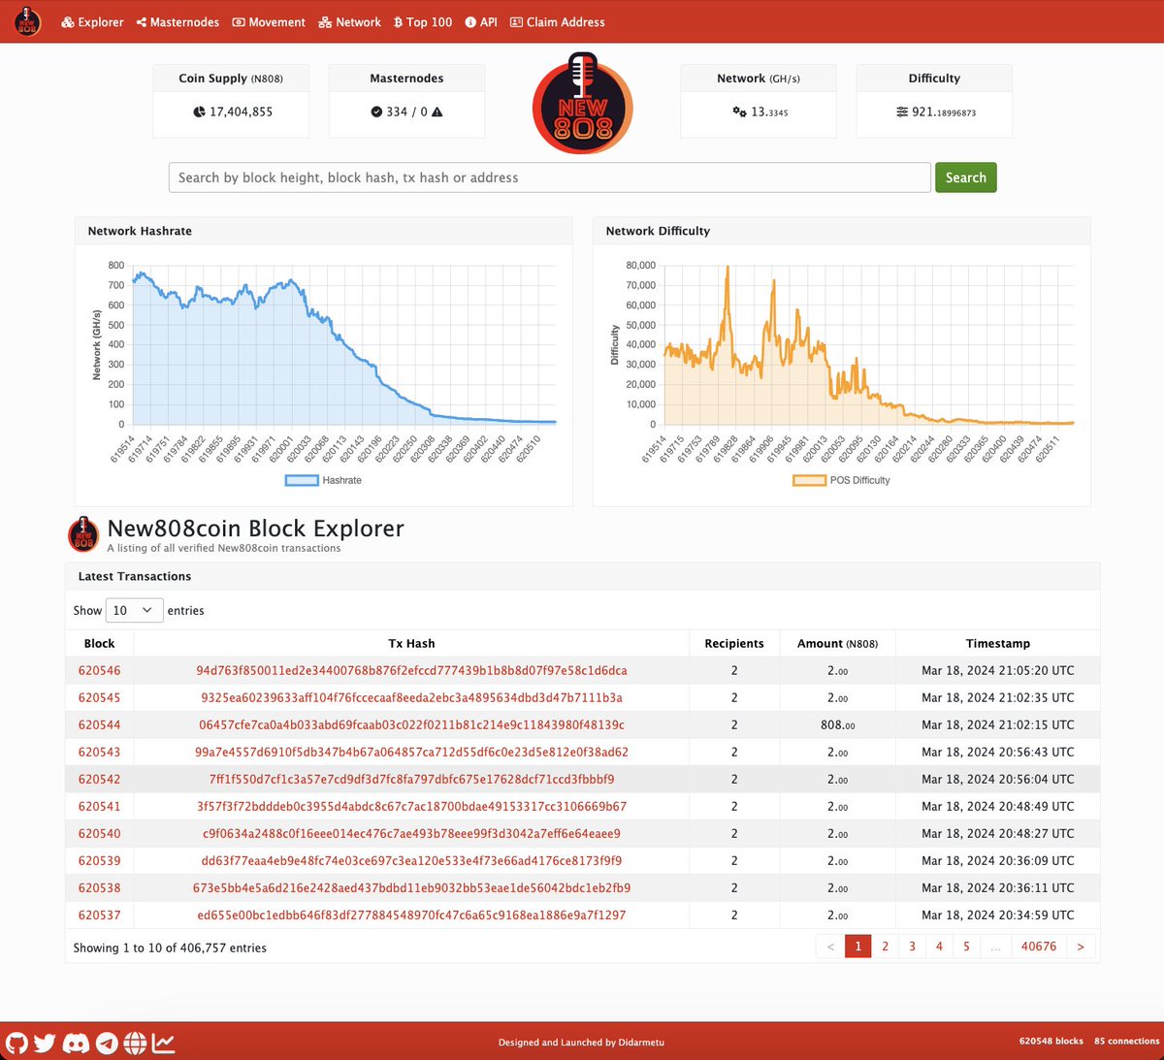Open transaction hash starting 94d763f8
1164x1060 pixels.
coord(411,670)
